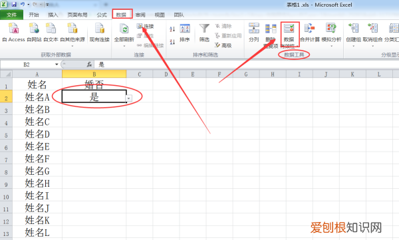The image size is (399, 240).
Task: Open the dropdown arrow in cell B2
Action: click(129, 98)
